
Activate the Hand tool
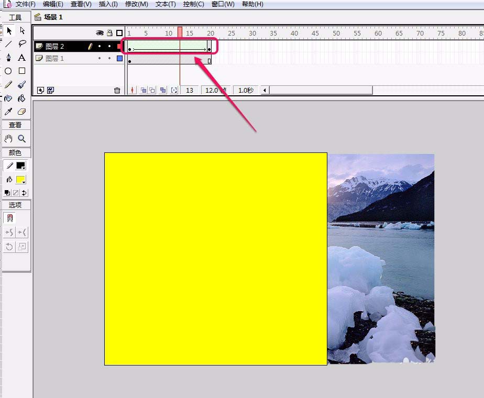click(x=8, y=139)
